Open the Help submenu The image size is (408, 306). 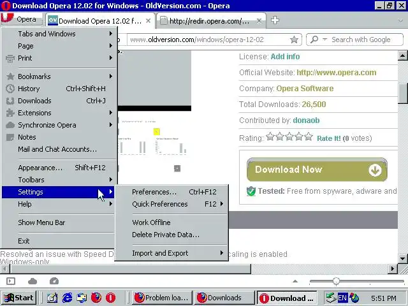tap(59, 204)
